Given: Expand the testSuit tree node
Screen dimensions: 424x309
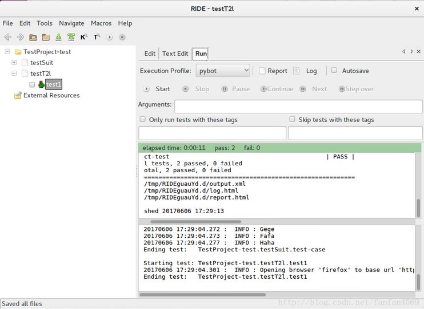Looking at the screenshot, I should 14,63.
